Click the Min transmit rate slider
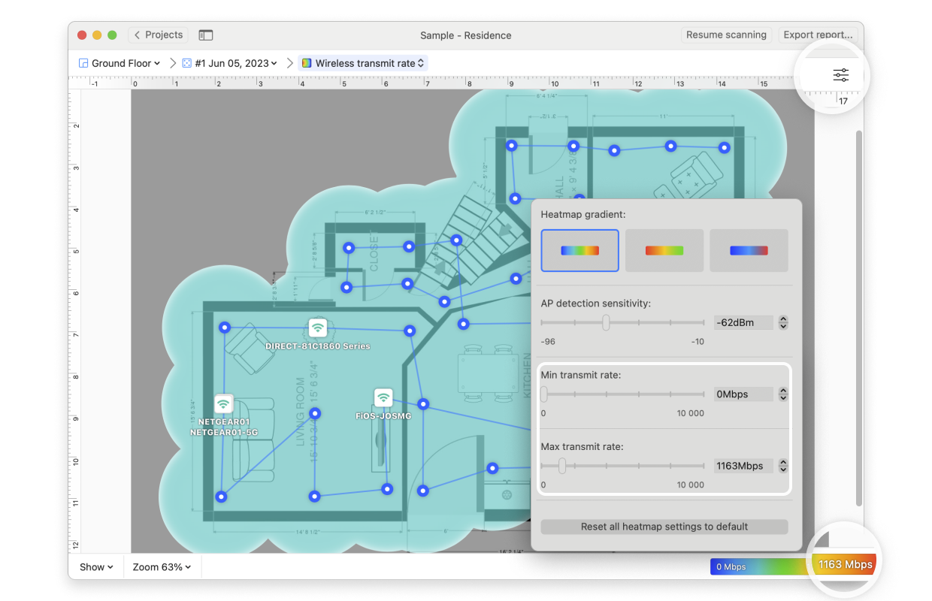The image size is (932, 601). click(623, 394)
